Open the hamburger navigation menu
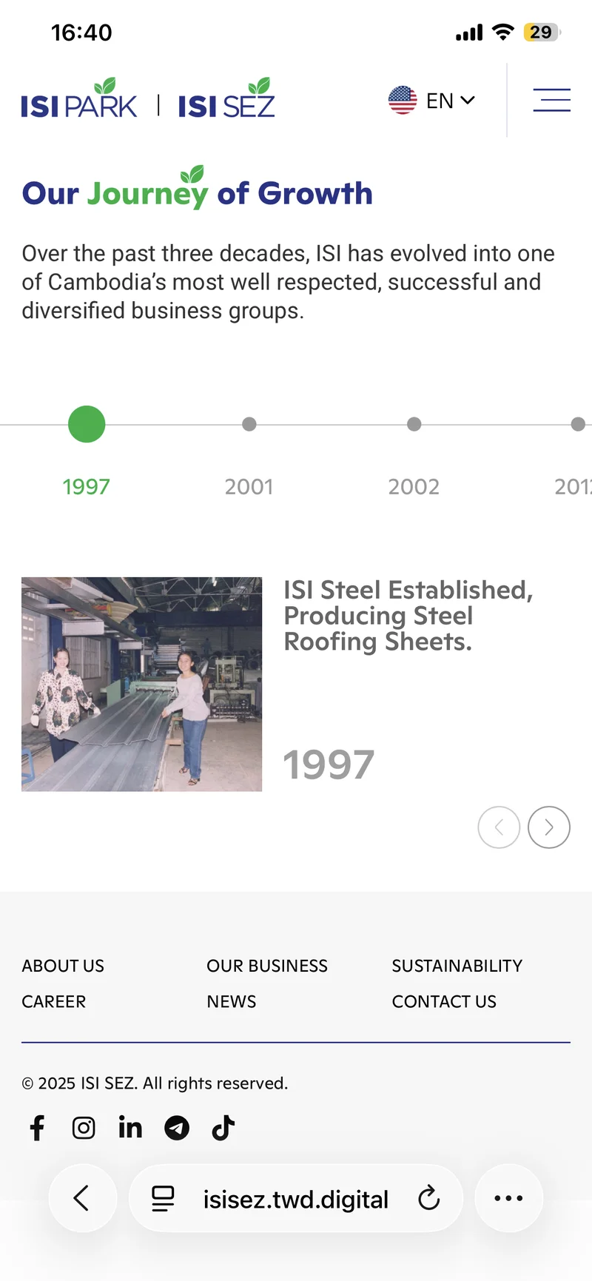The image size is (592, 1281). pyautogui.click(x=551, y=100)
